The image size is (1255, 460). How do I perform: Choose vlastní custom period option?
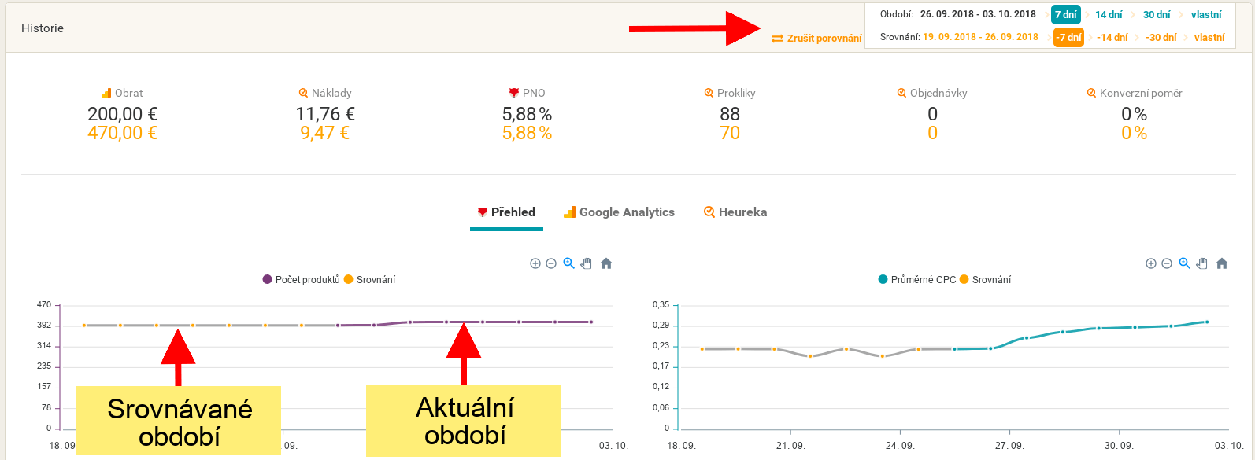tap(1206, 14)
